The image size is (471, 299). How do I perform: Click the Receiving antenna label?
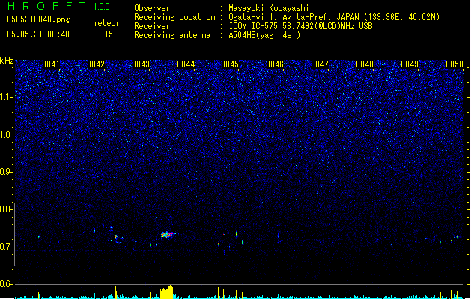172,35
